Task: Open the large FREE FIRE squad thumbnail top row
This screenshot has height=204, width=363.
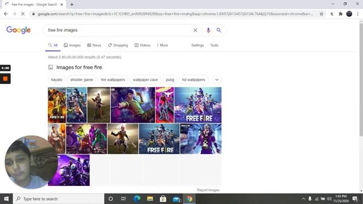Action: click(x=198, y=105)
